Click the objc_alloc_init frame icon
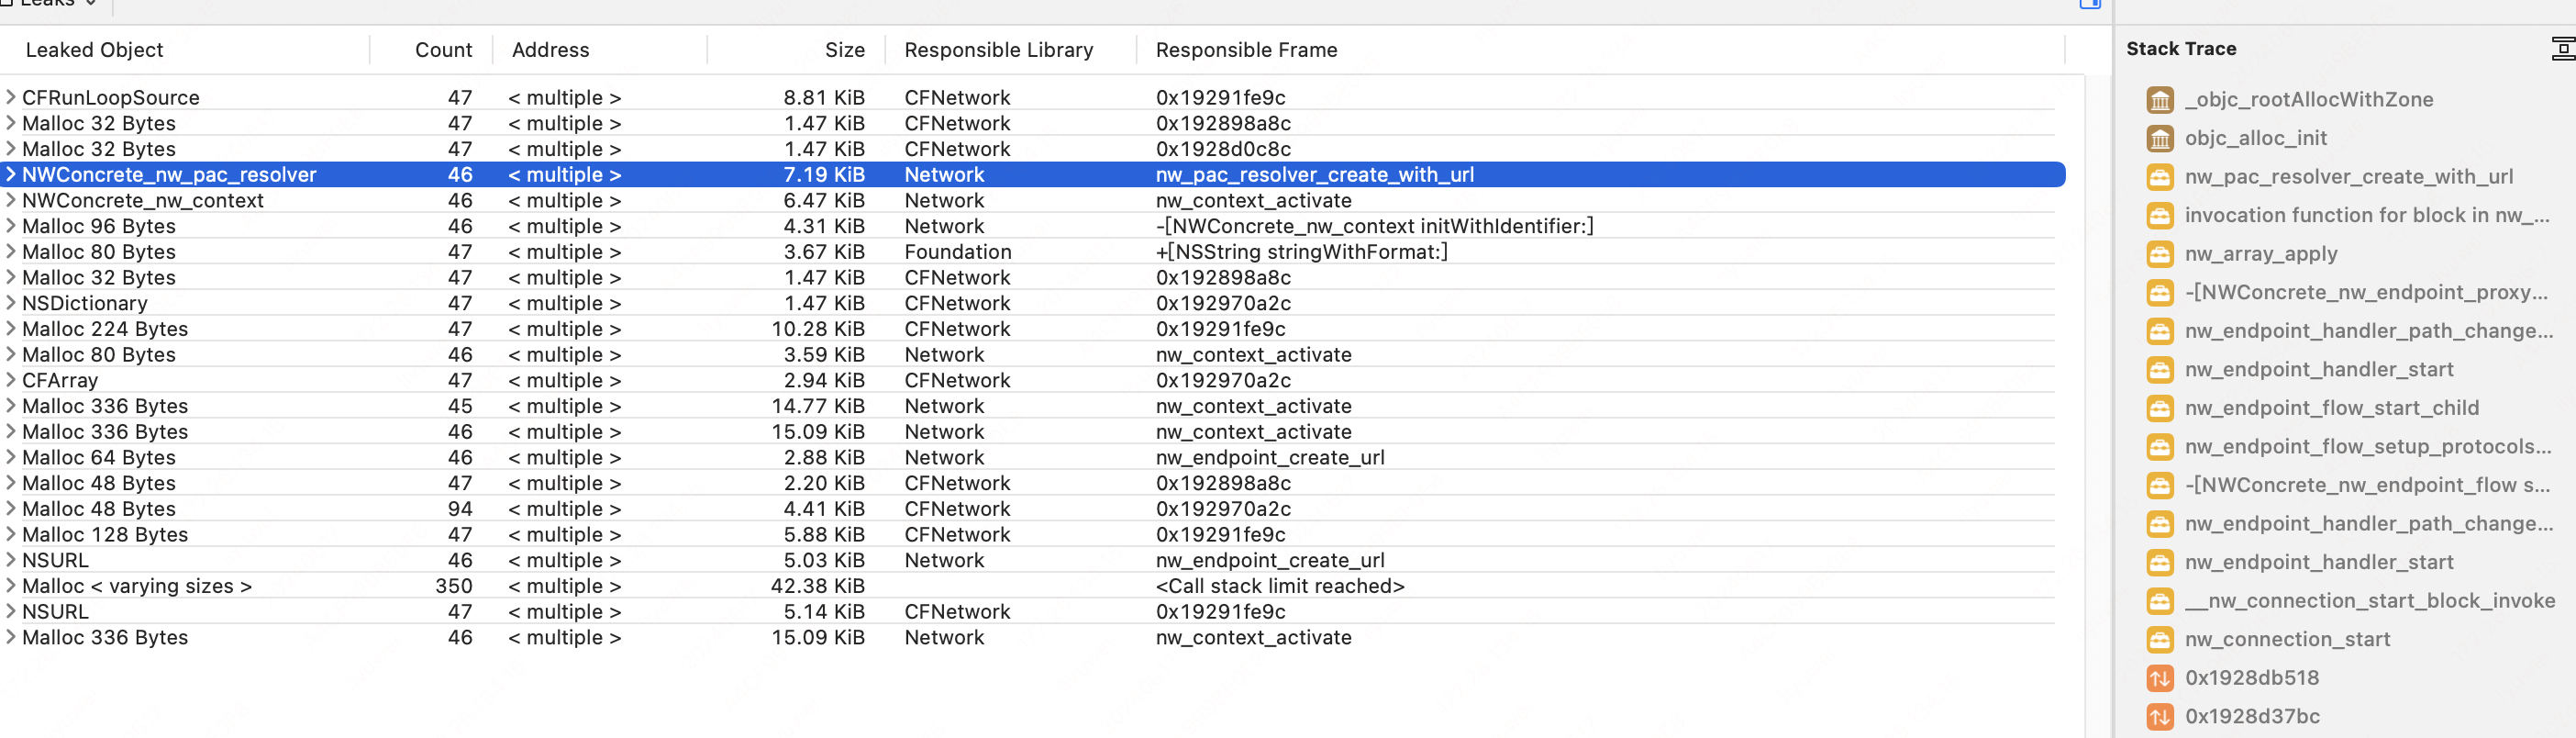The height and width of the screenshot is (738, 2576). [2159, 138]
